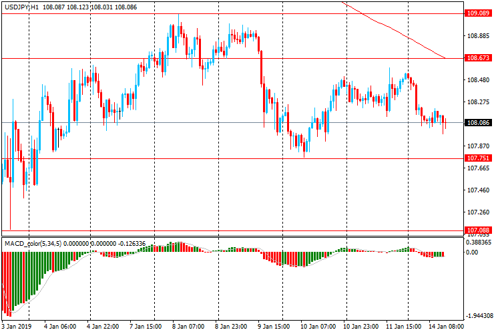
Task: Click the 0.00 MACD scale value
Action: click(472, 252)
